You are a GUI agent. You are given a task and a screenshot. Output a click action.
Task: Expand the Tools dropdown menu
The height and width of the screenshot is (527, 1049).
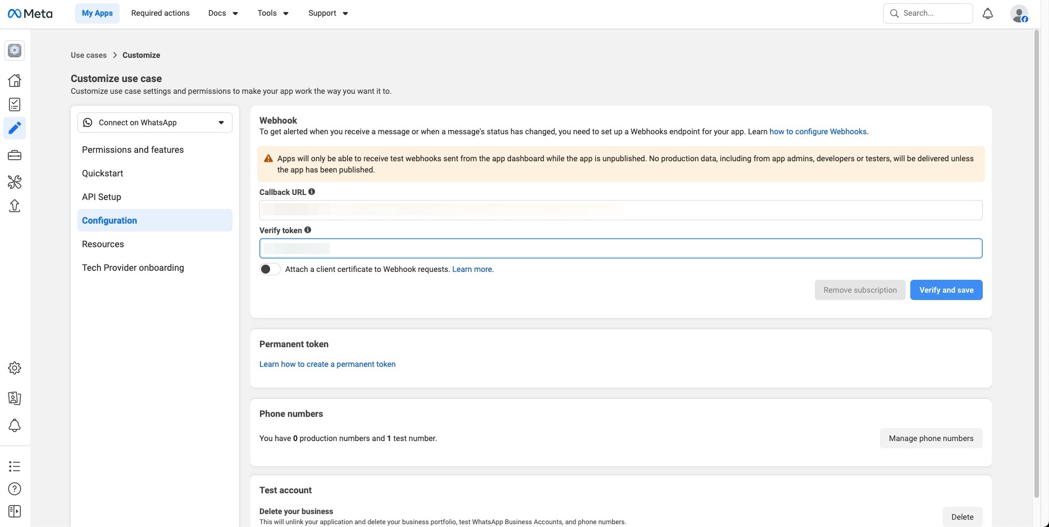[x=273, y=13]
